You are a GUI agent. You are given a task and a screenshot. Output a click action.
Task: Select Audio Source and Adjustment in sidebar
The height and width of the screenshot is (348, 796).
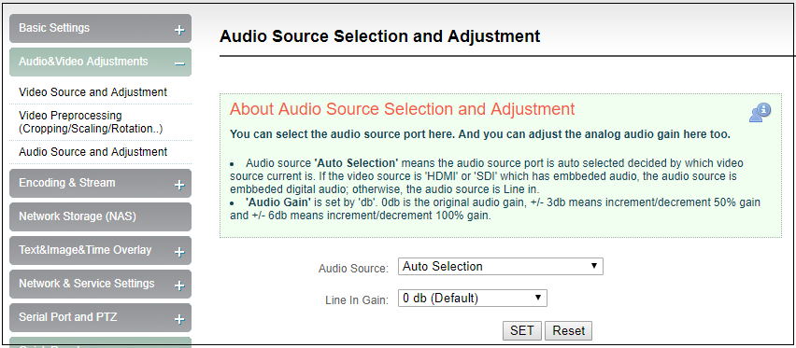click(92, 152)
